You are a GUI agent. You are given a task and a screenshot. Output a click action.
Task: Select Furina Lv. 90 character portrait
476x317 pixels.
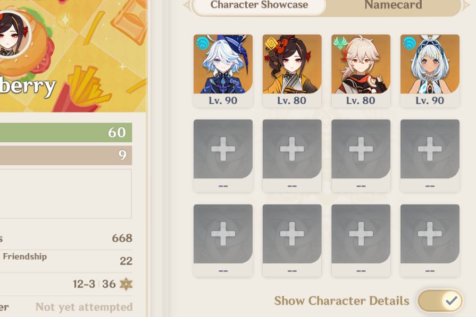pyautogui.click(x=223, y=71)
